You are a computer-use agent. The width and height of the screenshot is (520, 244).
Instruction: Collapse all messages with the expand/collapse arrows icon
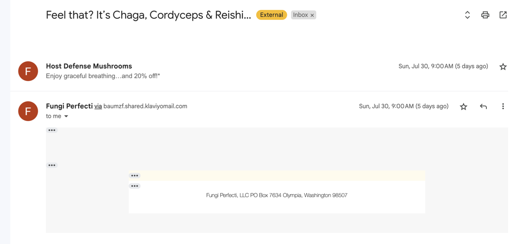point(467,15)
